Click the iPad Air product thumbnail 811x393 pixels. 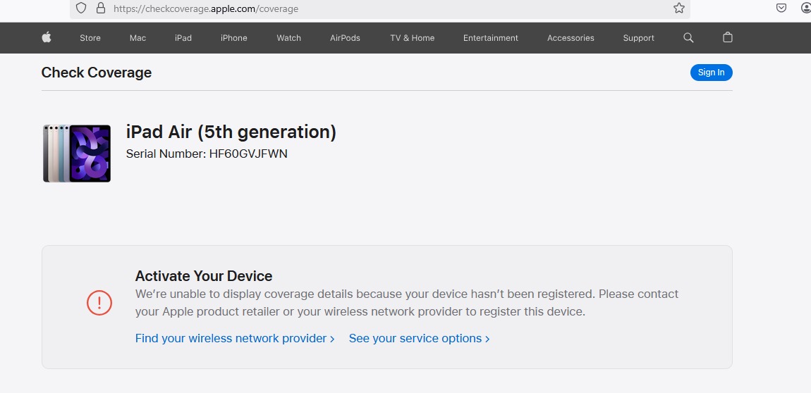[x=77, y=154]
